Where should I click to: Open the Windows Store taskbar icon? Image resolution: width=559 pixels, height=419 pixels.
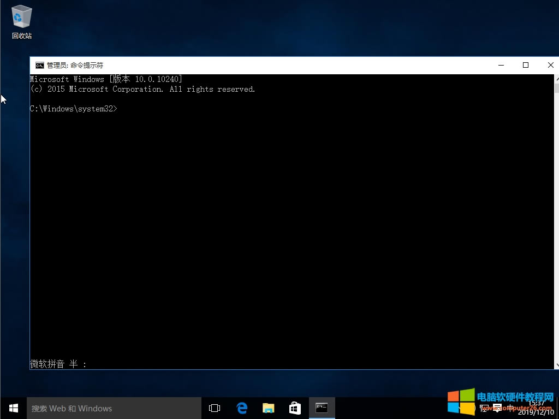point(295,408)
